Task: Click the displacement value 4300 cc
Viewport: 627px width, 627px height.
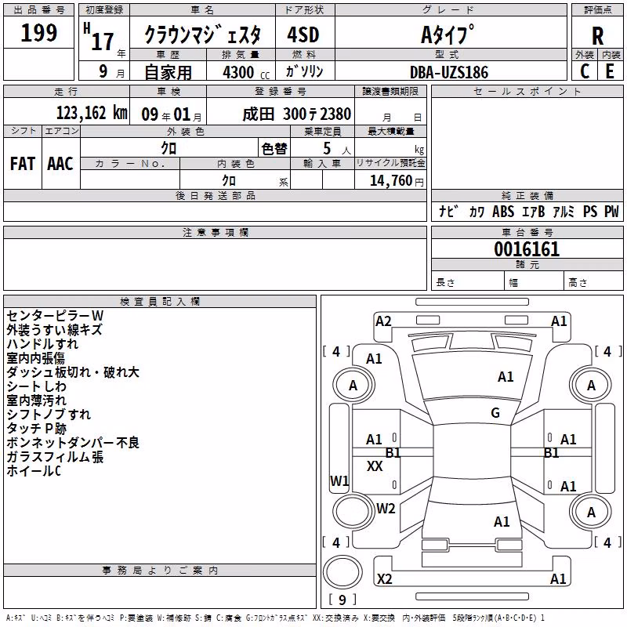Action: pyautogui.click(x=246, y=72)
